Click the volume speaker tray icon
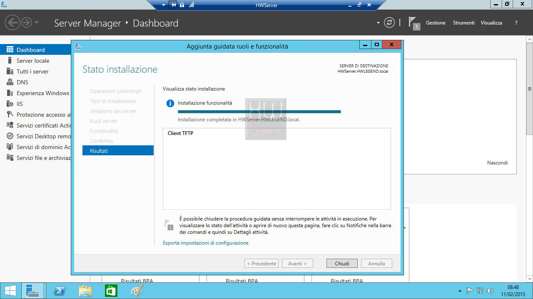The height and width of the screenshot is (299, 533). (x=490, y=291)
